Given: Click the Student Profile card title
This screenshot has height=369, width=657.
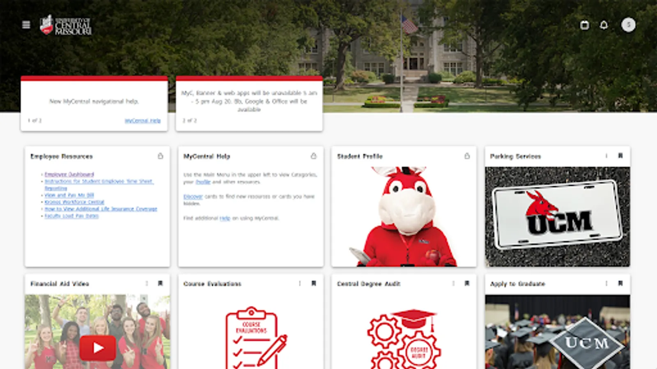Looking at the screenshot, I should point(360,156).
